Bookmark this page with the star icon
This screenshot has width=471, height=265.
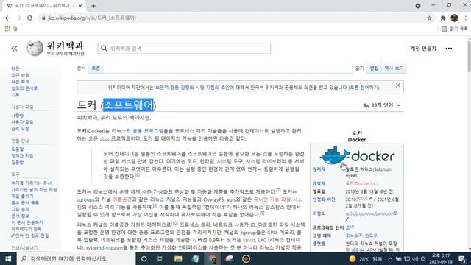point(429,18)
